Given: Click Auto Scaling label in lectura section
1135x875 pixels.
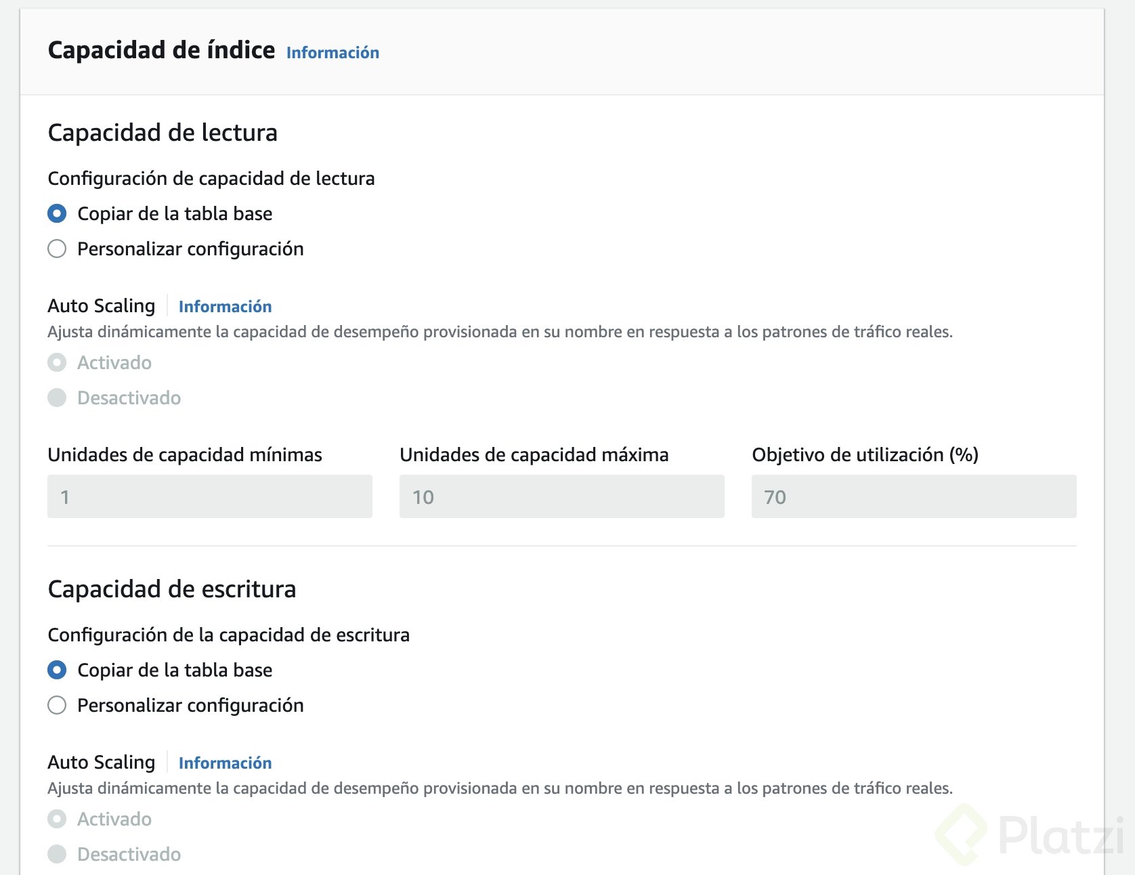Looking at the screenshot, I should (x=102, y=306).
